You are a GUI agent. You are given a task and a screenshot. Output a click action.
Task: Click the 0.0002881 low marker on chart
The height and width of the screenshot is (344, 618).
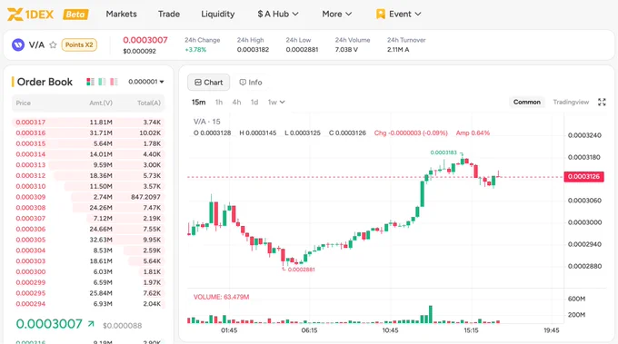pyautogui.click(x=301, y=270)
